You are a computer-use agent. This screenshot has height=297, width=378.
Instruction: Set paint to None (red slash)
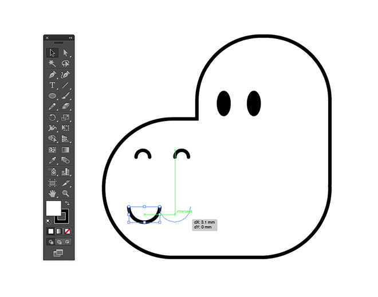(x=68, y=230)
